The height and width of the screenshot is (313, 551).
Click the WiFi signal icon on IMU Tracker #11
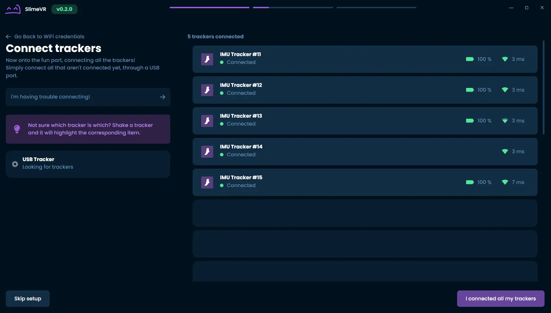click(505, 59)
